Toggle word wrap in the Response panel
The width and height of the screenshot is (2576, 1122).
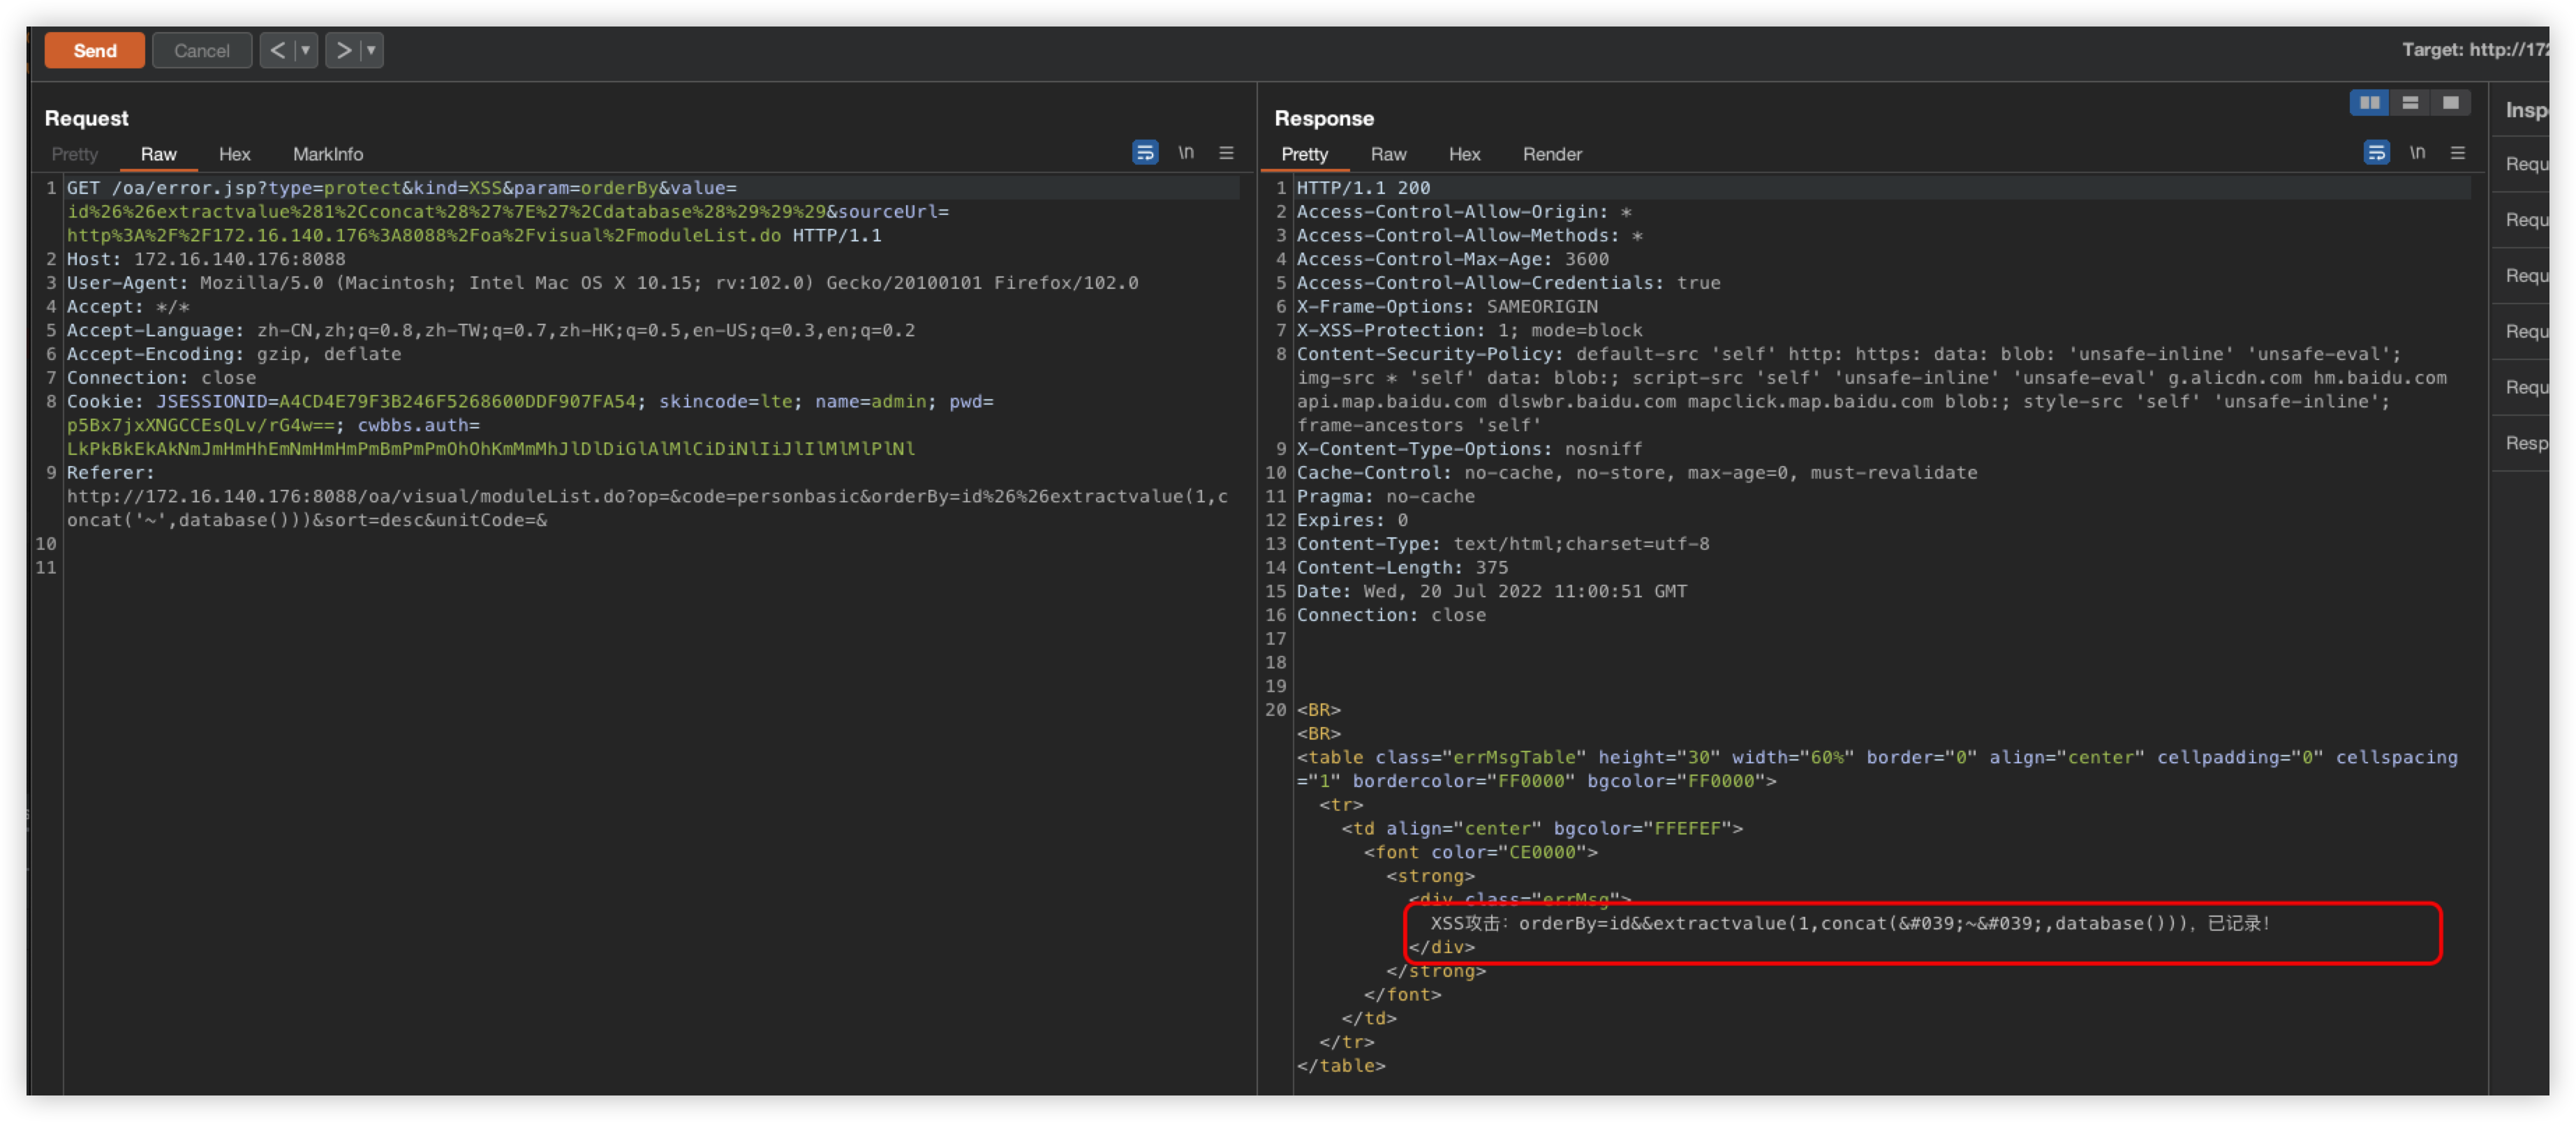[x=2376, y=153]
